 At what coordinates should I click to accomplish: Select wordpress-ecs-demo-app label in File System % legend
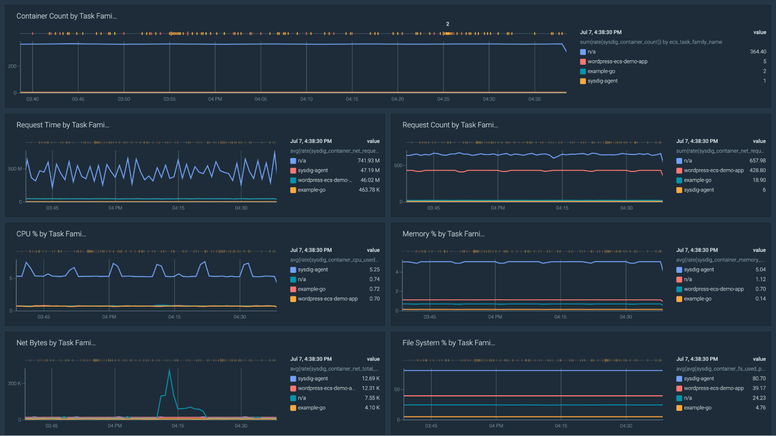[x=714, y=388]
